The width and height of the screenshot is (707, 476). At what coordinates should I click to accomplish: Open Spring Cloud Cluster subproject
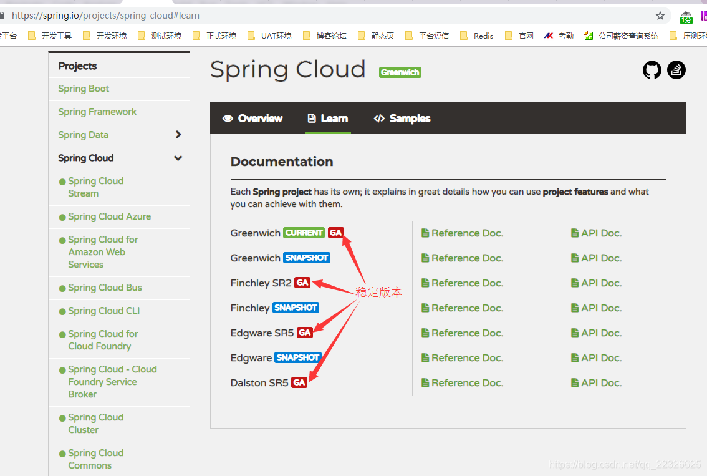click(95, 424)
